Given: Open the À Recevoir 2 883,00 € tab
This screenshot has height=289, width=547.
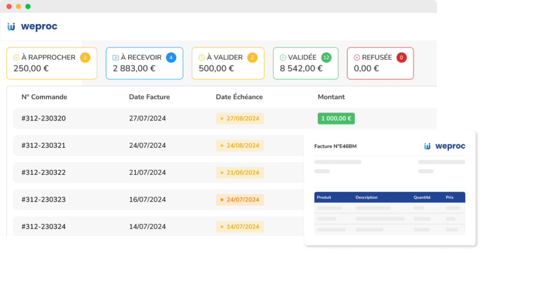Looking at the screenshot, I should pyautogui.click(x=144, y=63).
